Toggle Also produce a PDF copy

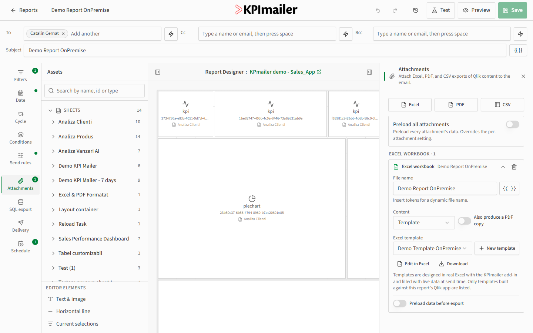click(x=465, y=221)
